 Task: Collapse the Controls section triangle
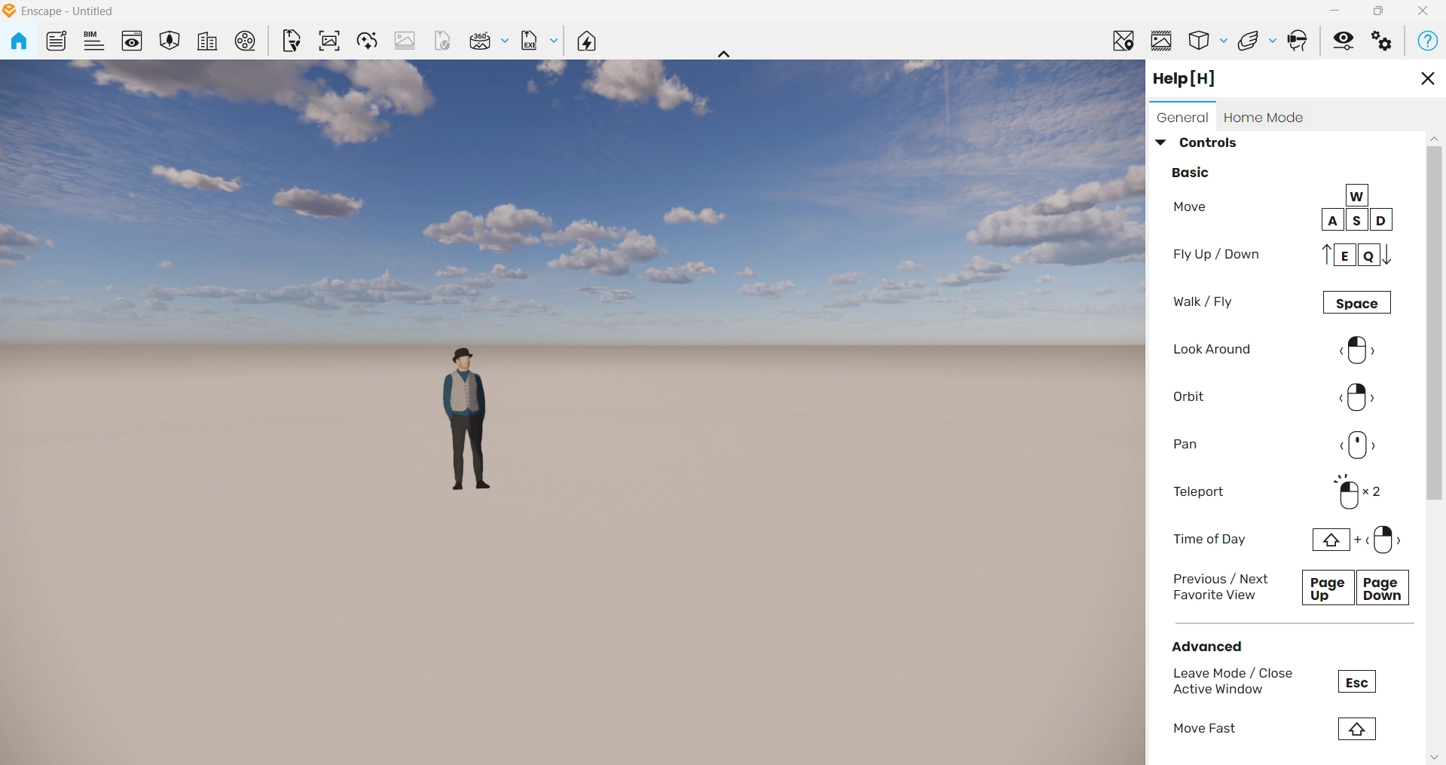click(x=1161, y=142)
